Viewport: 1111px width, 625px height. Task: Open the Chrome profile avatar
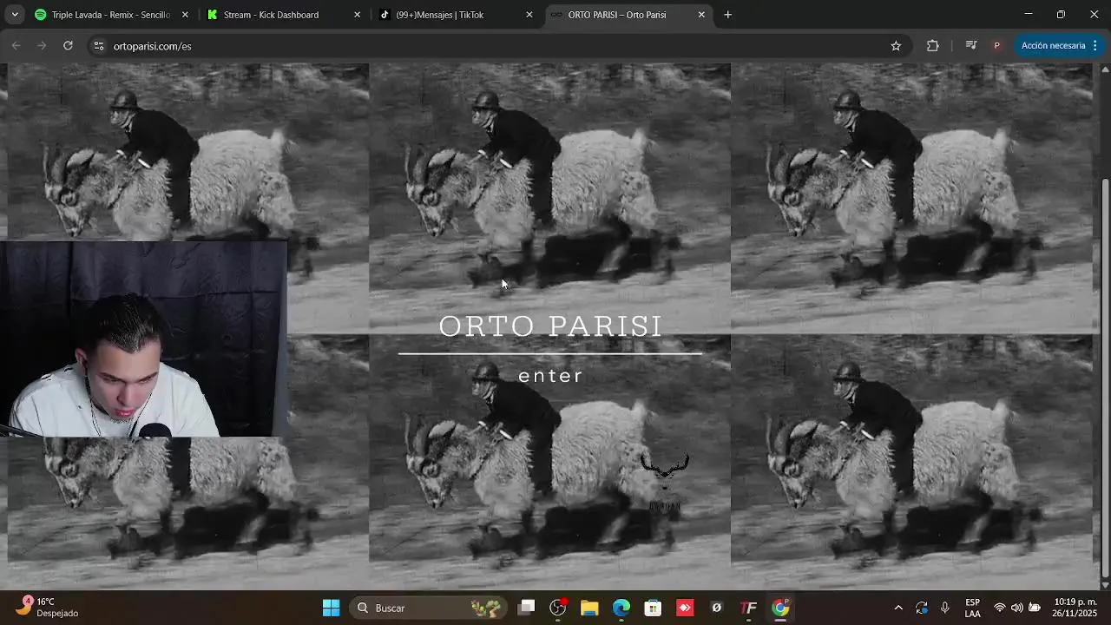[x=996, y=46]
